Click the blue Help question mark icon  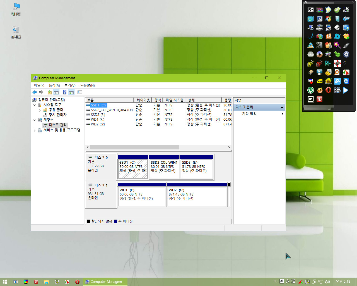[x=65, y=92]
